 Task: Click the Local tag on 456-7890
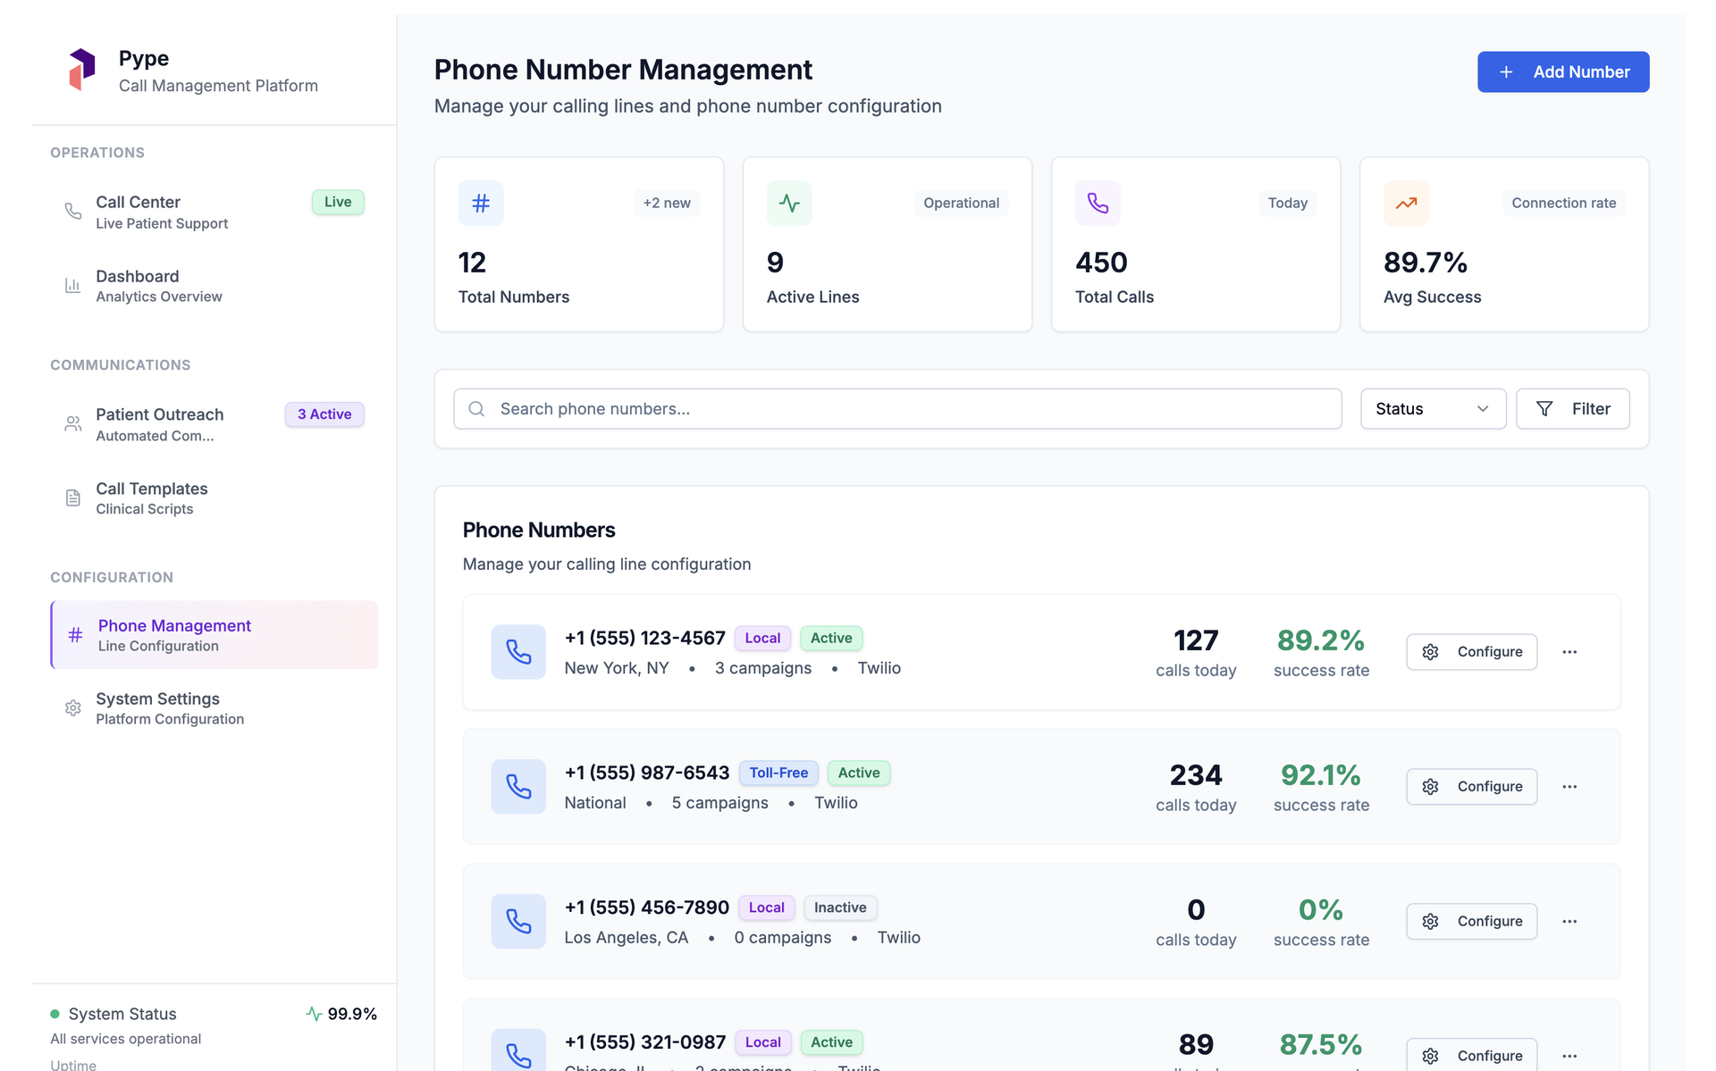pyautogui.click(x=766, y=908)
